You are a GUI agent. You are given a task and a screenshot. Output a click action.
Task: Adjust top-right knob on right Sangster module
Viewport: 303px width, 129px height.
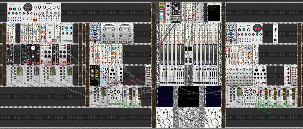coord(130,29)
